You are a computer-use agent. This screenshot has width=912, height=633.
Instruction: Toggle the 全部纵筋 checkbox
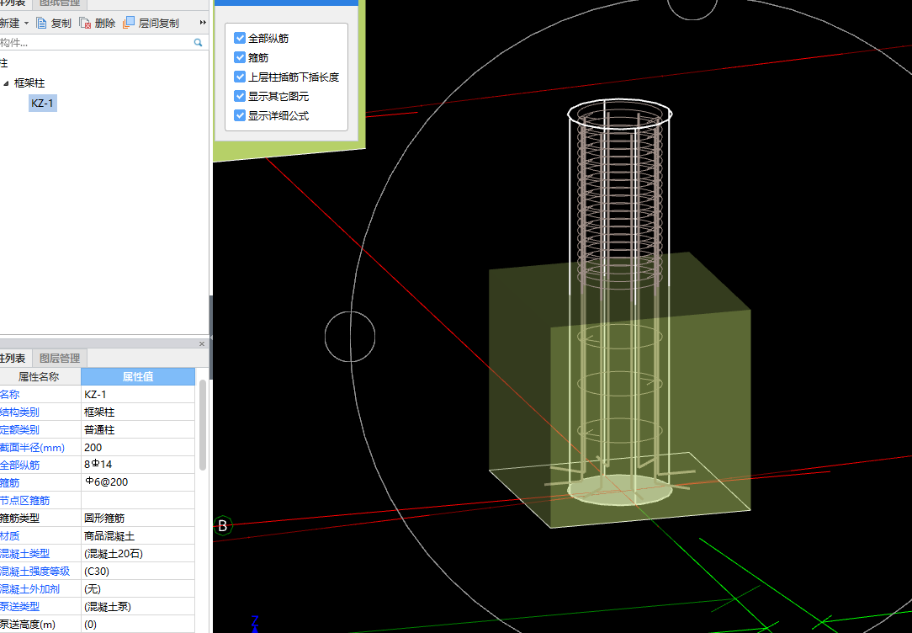point(240,38)
